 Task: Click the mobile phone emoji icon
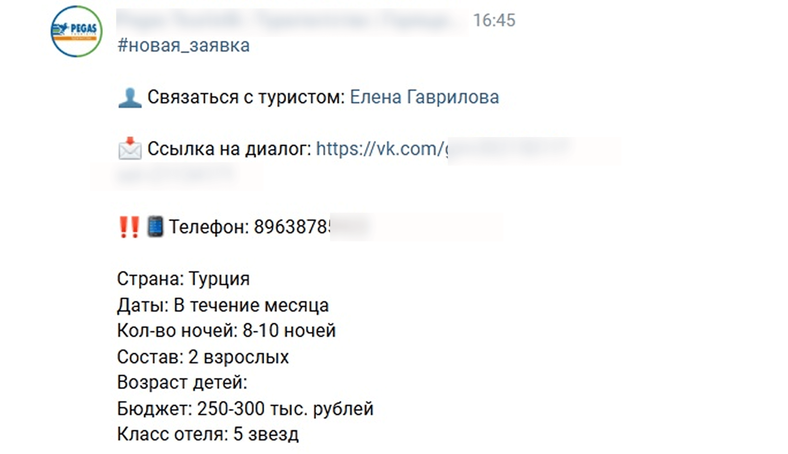(x=155, y=227)
